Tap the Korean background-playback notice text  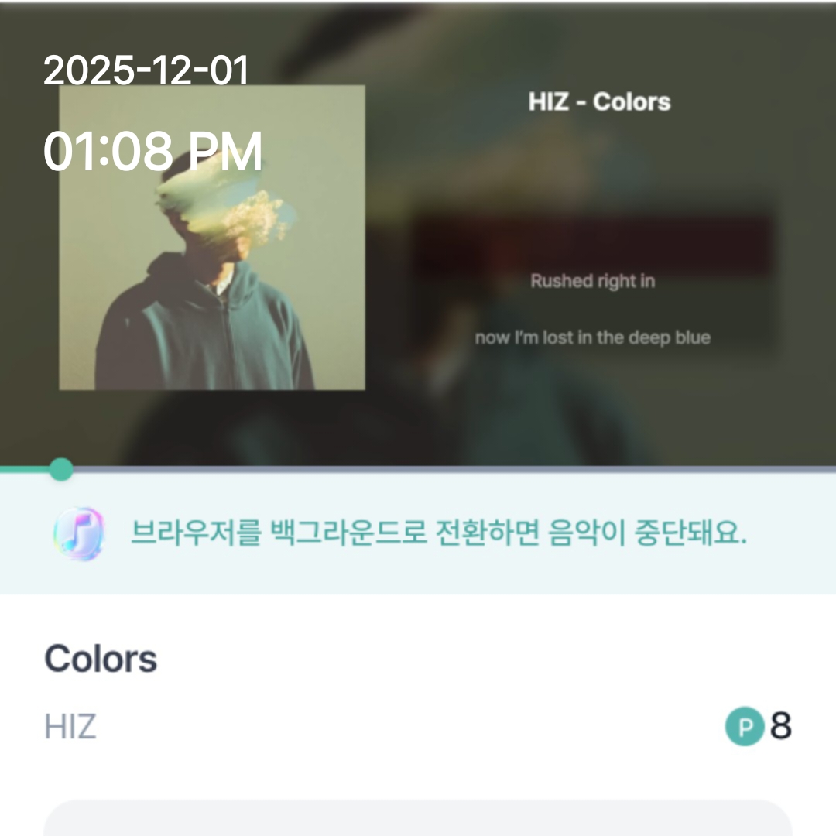coord(439,533)
